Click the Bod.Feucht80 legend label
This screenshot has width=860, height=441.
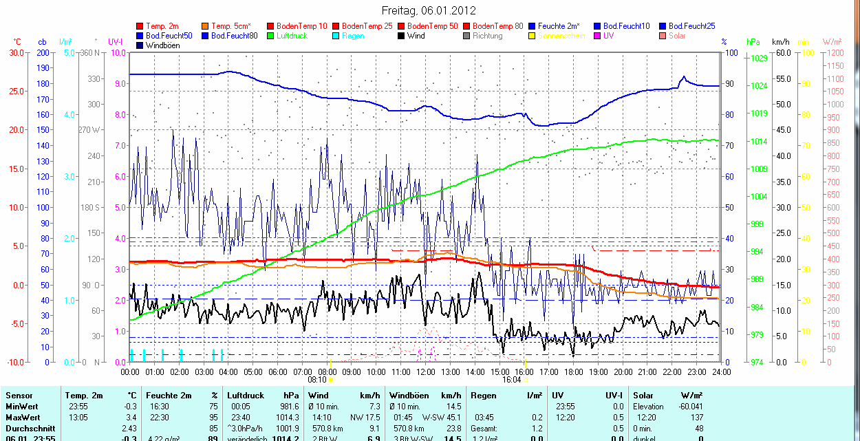click(x=234, y=36)
